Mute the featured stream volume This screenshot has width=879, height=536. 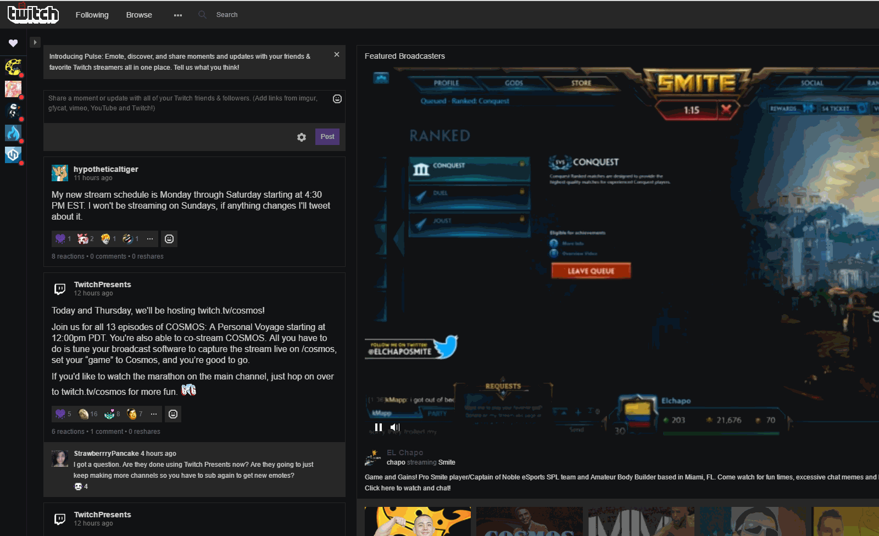tap(395, 427)
